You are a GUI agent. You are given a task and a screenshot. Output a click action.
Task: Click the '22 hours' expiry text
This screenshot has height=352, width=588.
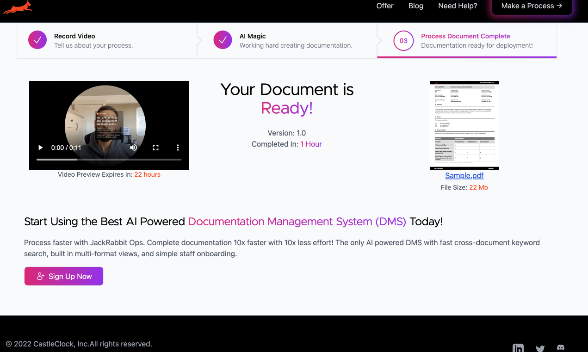coord(148,174)
